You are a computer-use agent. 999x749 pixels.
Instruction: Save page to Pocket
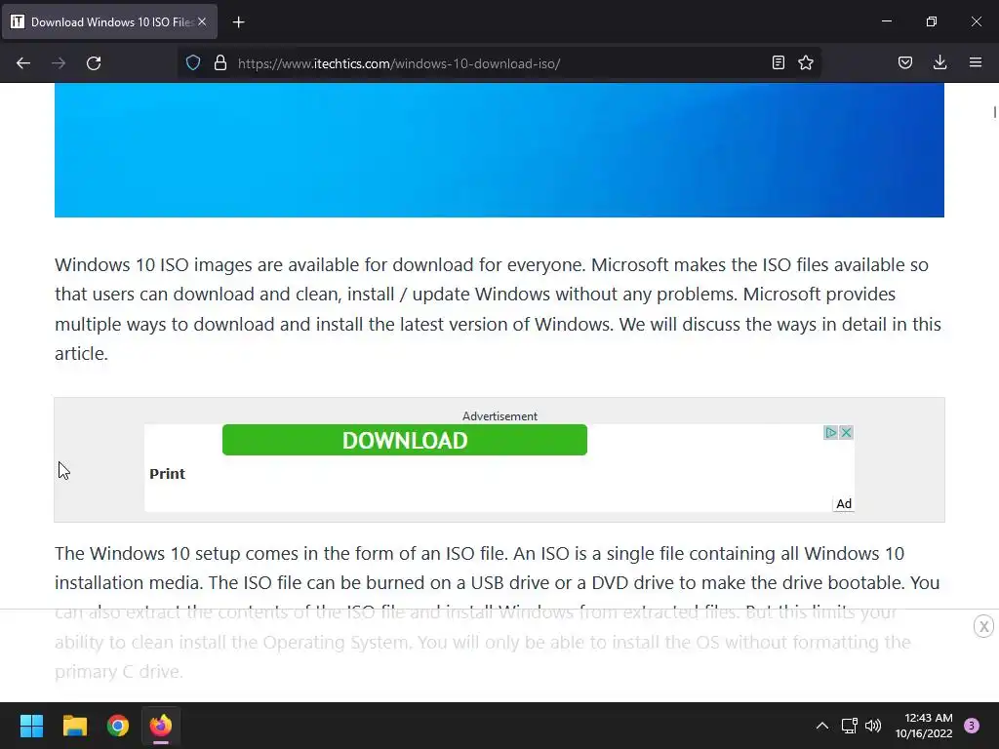click(x=905, y=62)
